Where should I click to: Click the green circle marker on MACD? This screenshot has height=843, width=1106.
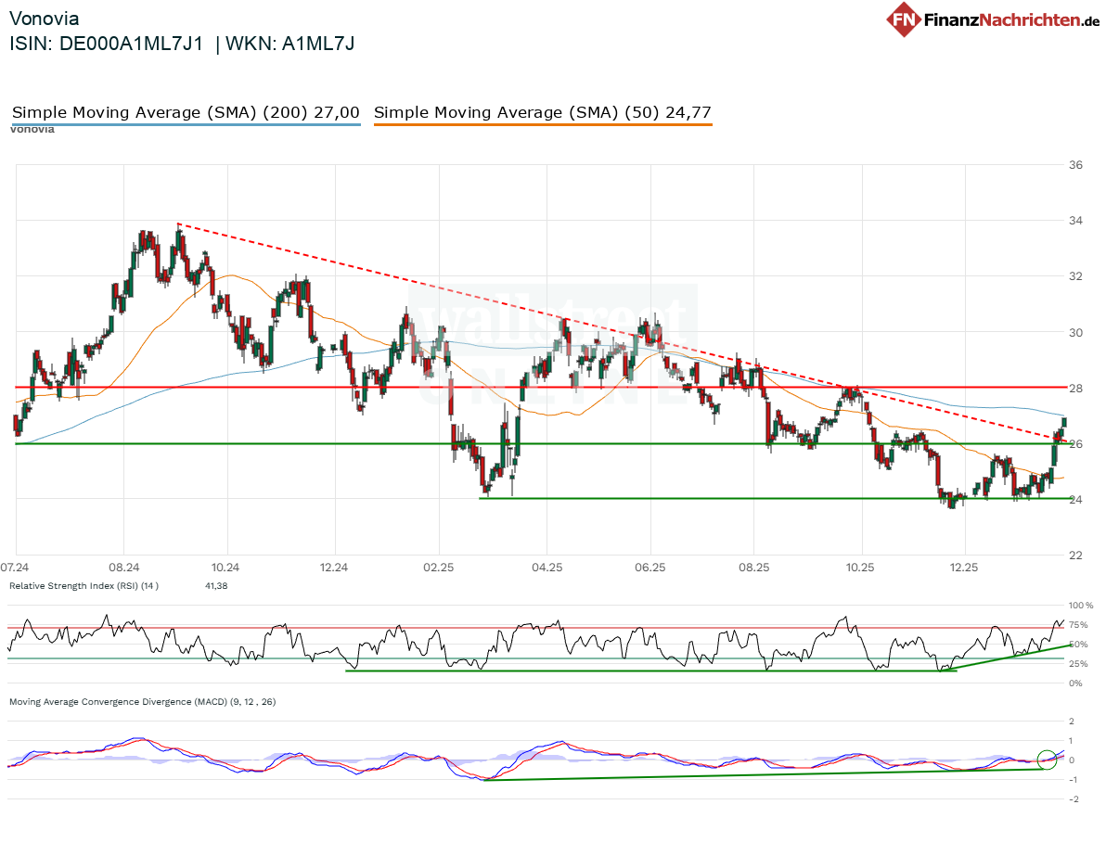pos(1048,760)
